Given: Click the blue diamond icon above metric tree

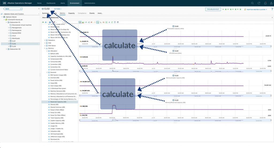Looking at the screenshot, I should click(x=46, y=22).
